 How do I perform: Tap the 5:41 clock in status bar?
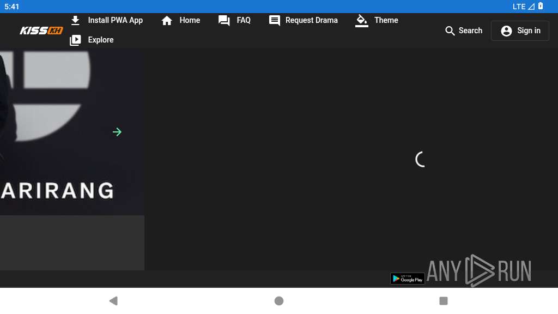click(x=12, y=7)
